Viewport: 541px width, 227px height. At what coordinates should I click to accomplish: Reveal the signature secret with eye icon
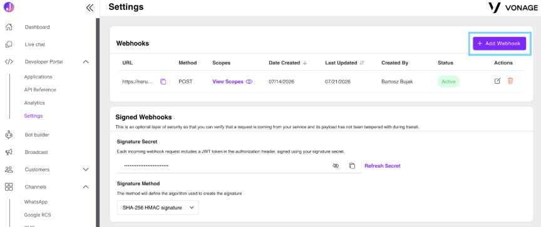click(336, 166)
